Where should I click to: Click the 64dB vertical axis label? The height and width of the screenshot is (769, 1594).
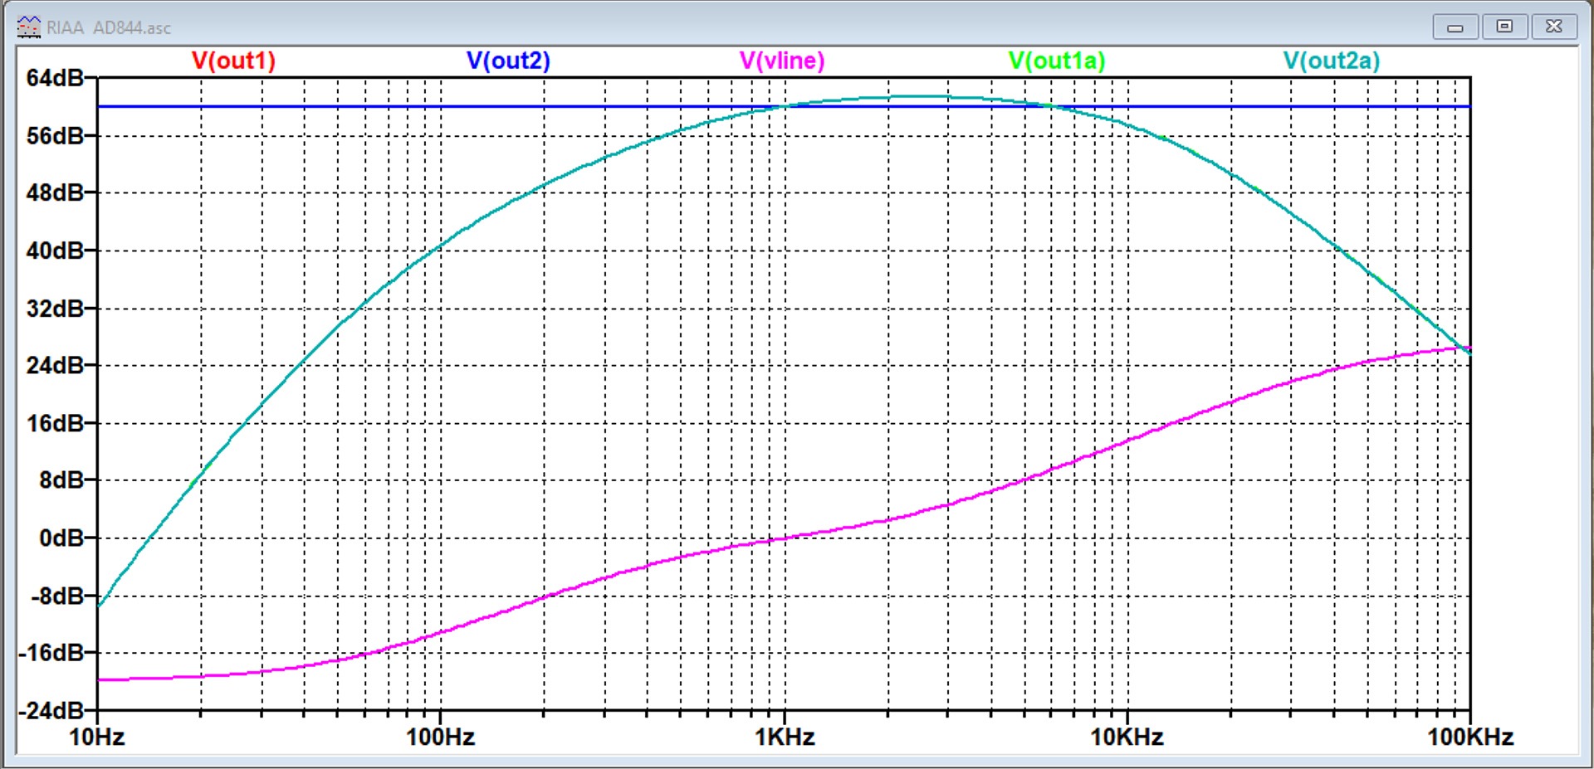[55, 78]
